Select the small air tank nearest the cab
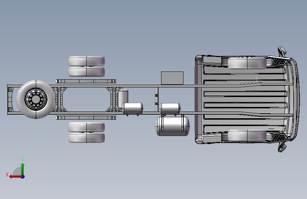 (x=170, y=109)
